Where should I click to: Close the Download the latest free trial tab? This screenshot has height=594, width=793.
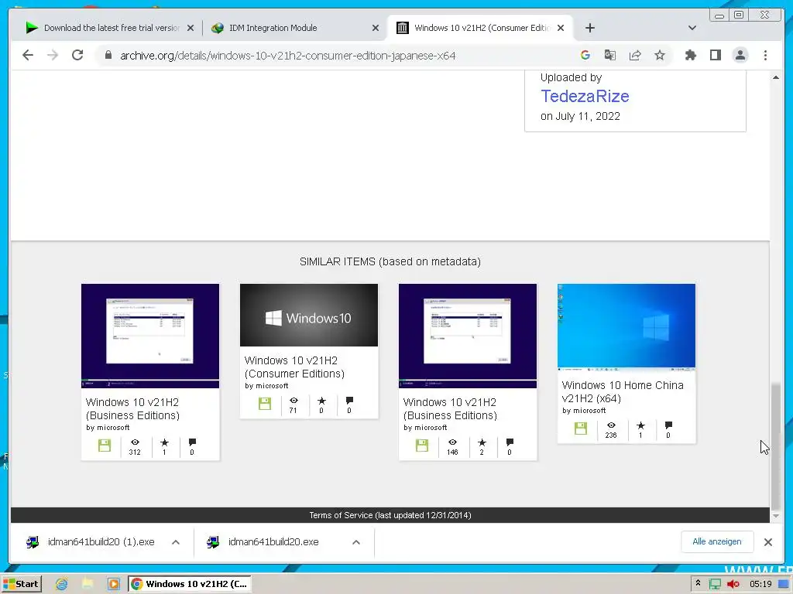191,28
